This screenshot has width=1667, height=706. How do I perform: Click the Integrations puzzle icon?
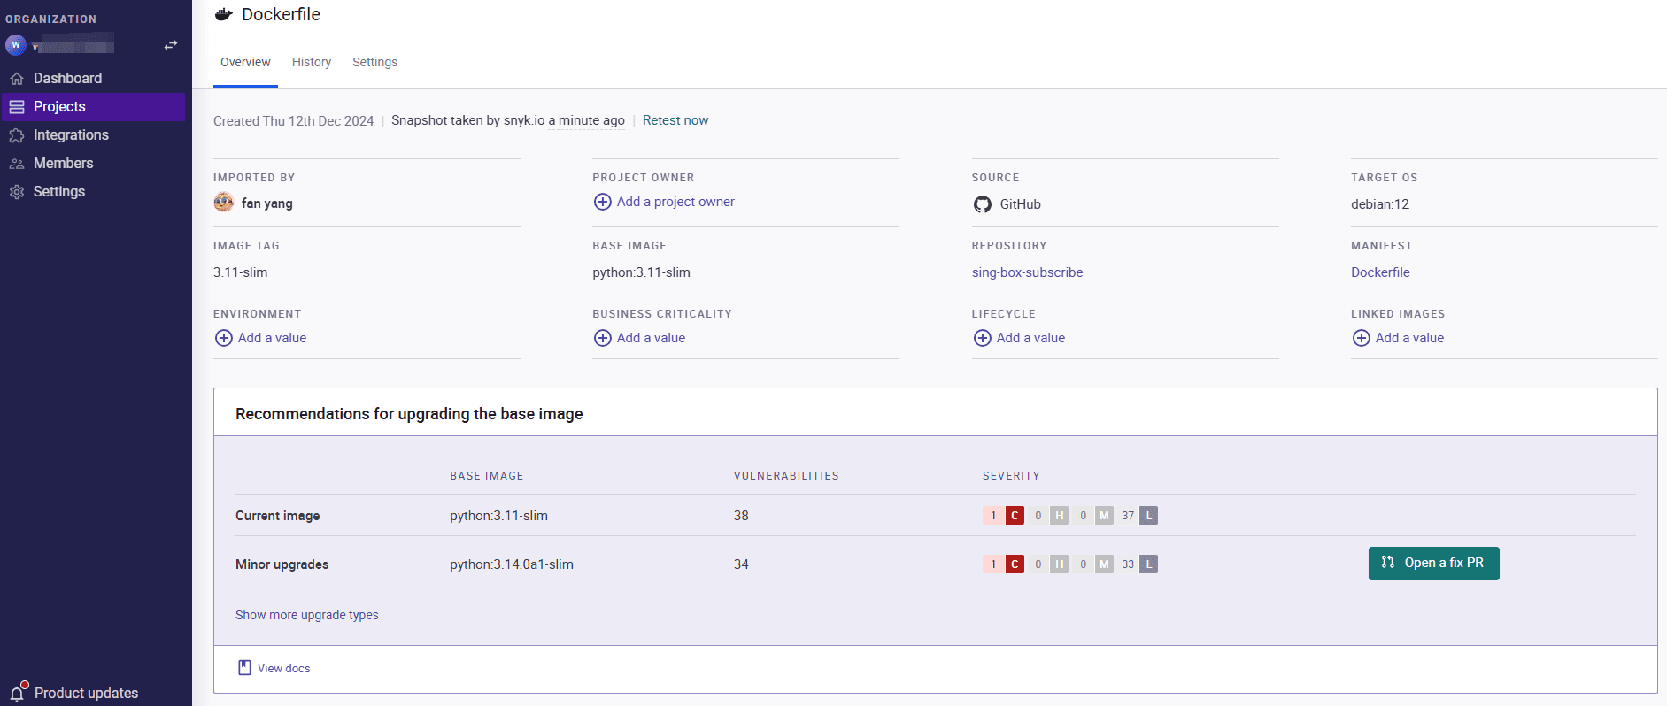click(x=17, y=135)
